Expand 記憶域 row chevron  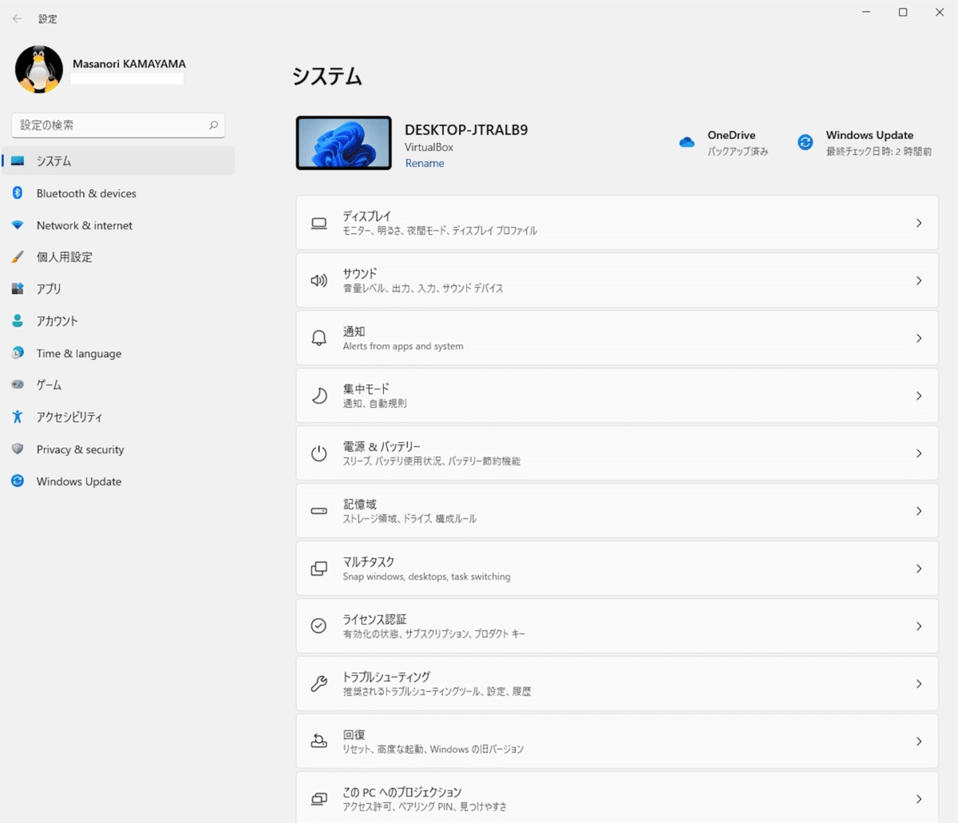pos(919,511)
